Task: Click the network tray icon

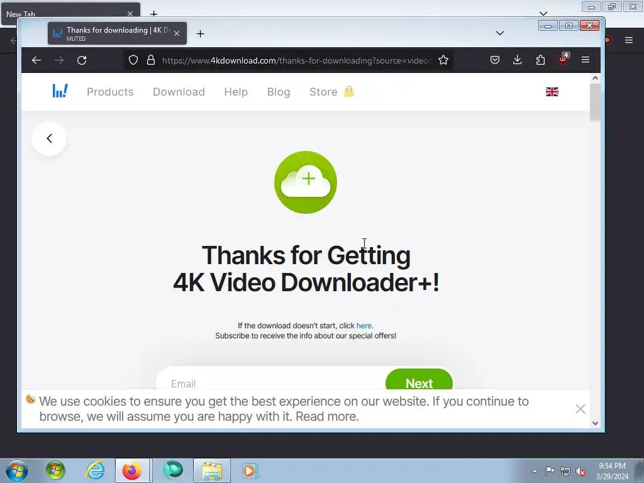Action: tap(565, 471)
